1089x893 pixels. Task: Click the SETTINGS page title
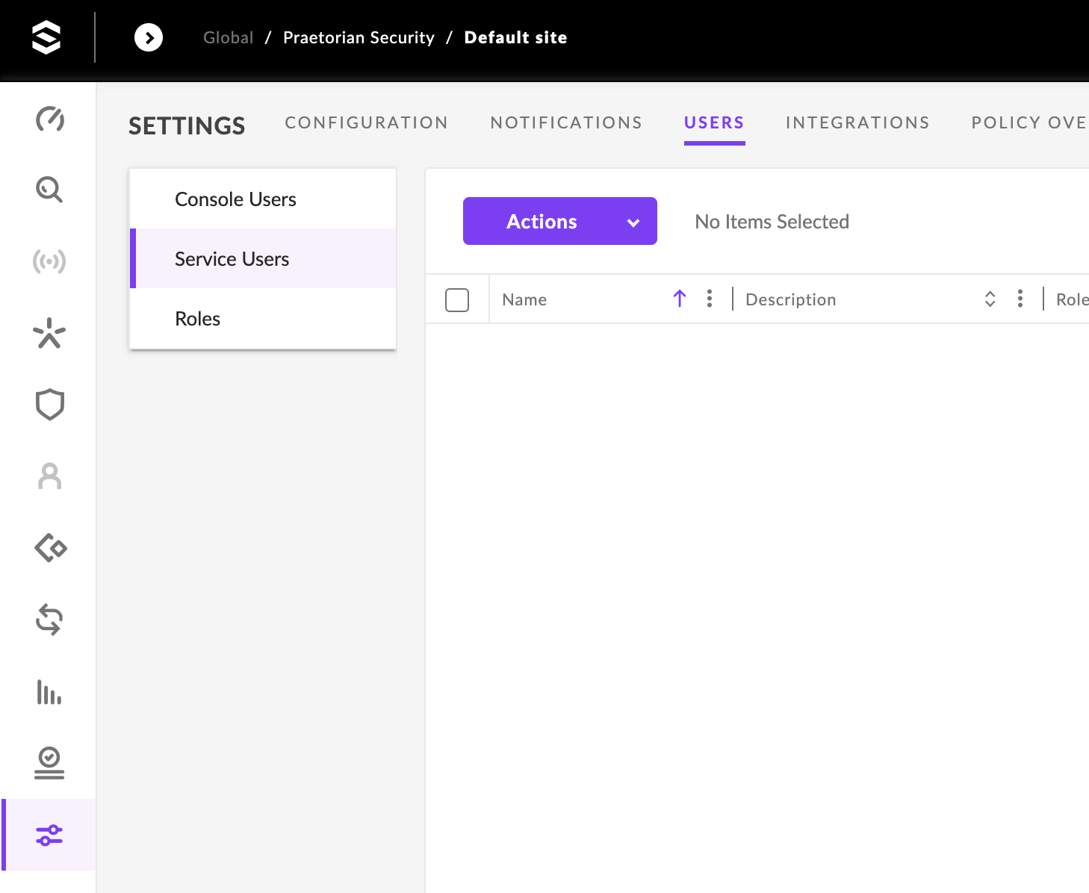pyautogui.click(x=187, y=125)
